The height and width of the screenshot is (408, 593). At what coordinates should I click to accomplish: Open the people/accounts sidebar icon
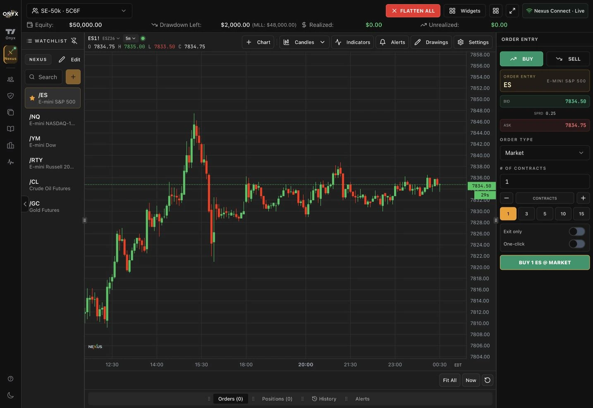click(x=11, y=79)
